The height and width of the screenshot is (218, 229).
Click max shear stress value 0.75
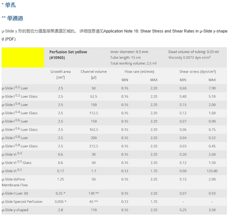[x=212, y=129]
